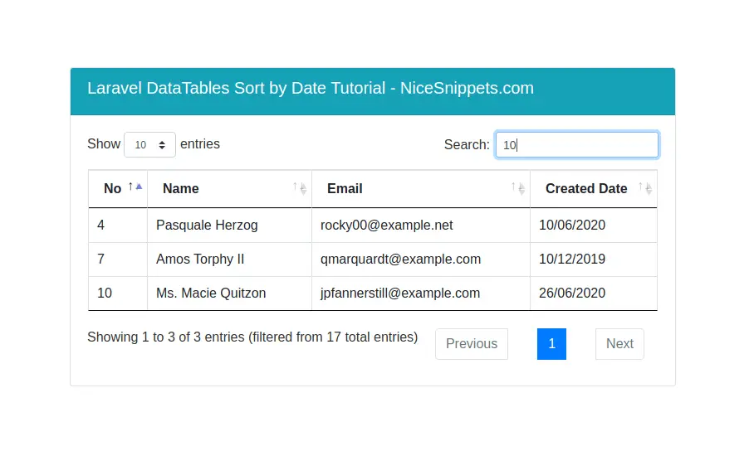Select the name Pasquale Herzog
Image resolution: width=754 pixels, height=456 pixels.
tap(207, 226)
